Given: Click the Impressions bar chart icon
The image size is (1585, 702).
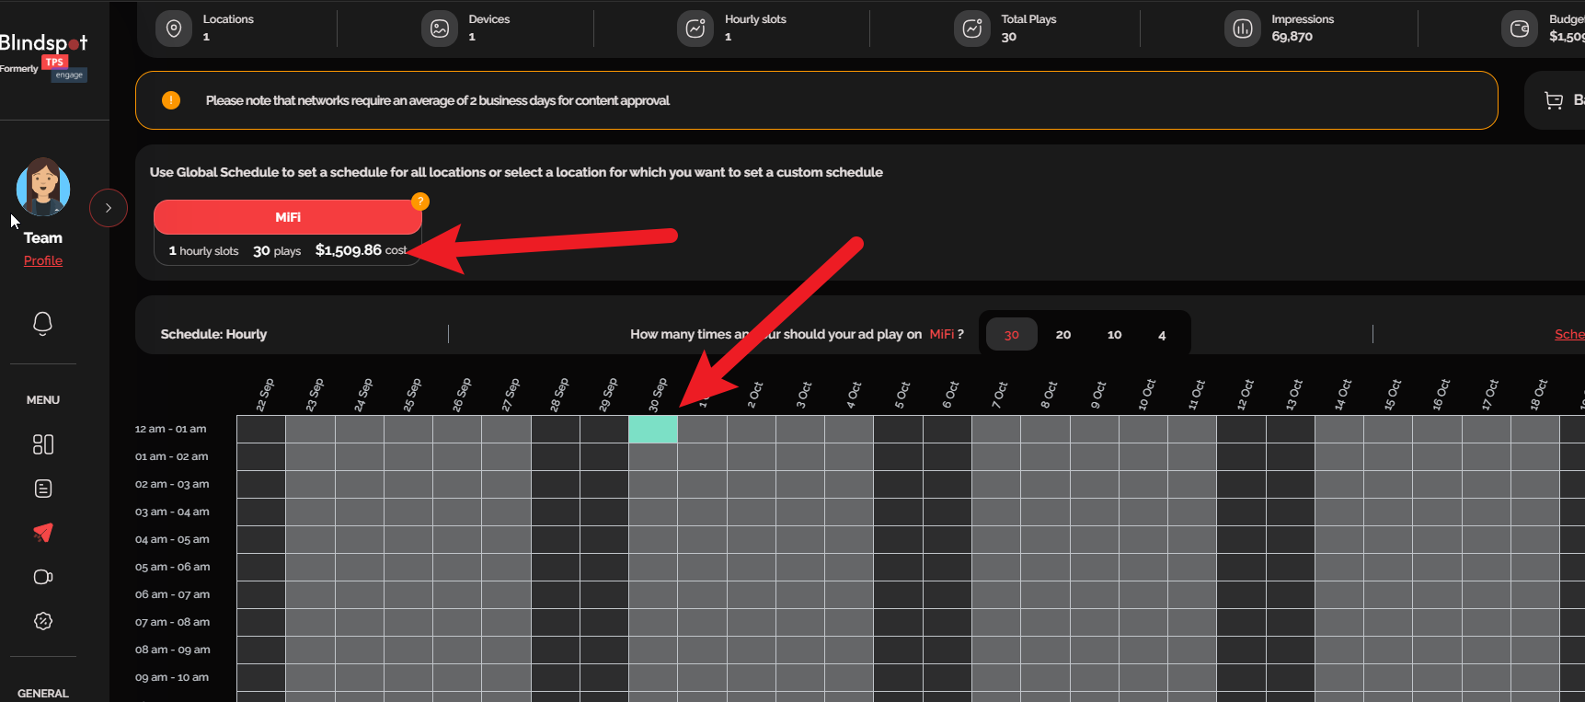Looking at the screenshot, I should 1242,29.
